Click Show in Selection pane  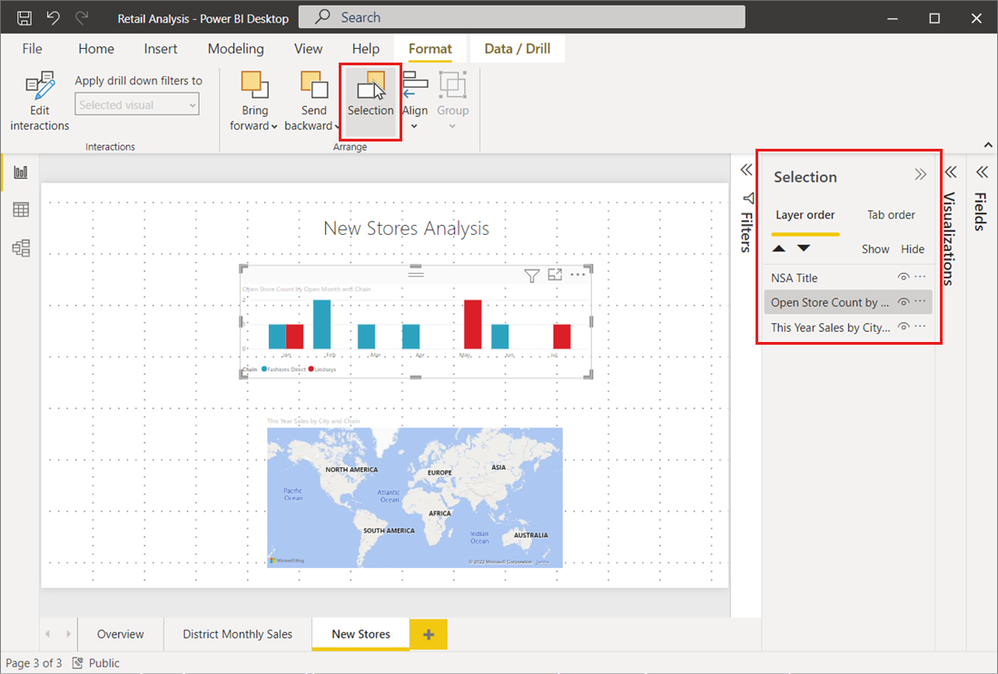click(x=875, y=249)
